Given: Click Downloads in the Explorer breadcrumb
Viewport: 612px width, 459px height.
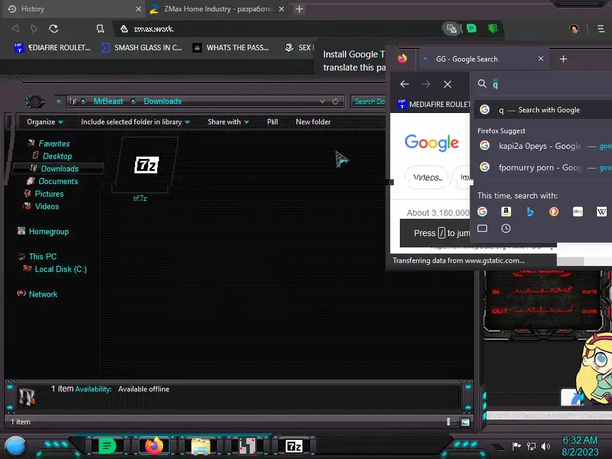Looking at the screenshot, I should (163, 101).
